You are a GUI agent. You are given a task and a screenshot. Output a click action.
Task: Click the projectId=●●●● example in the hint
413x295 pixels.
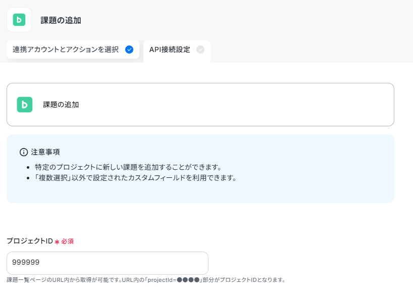click(173, 280)
